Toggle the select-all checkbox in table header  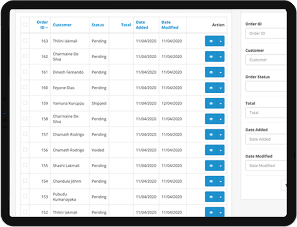click(25, 25)
